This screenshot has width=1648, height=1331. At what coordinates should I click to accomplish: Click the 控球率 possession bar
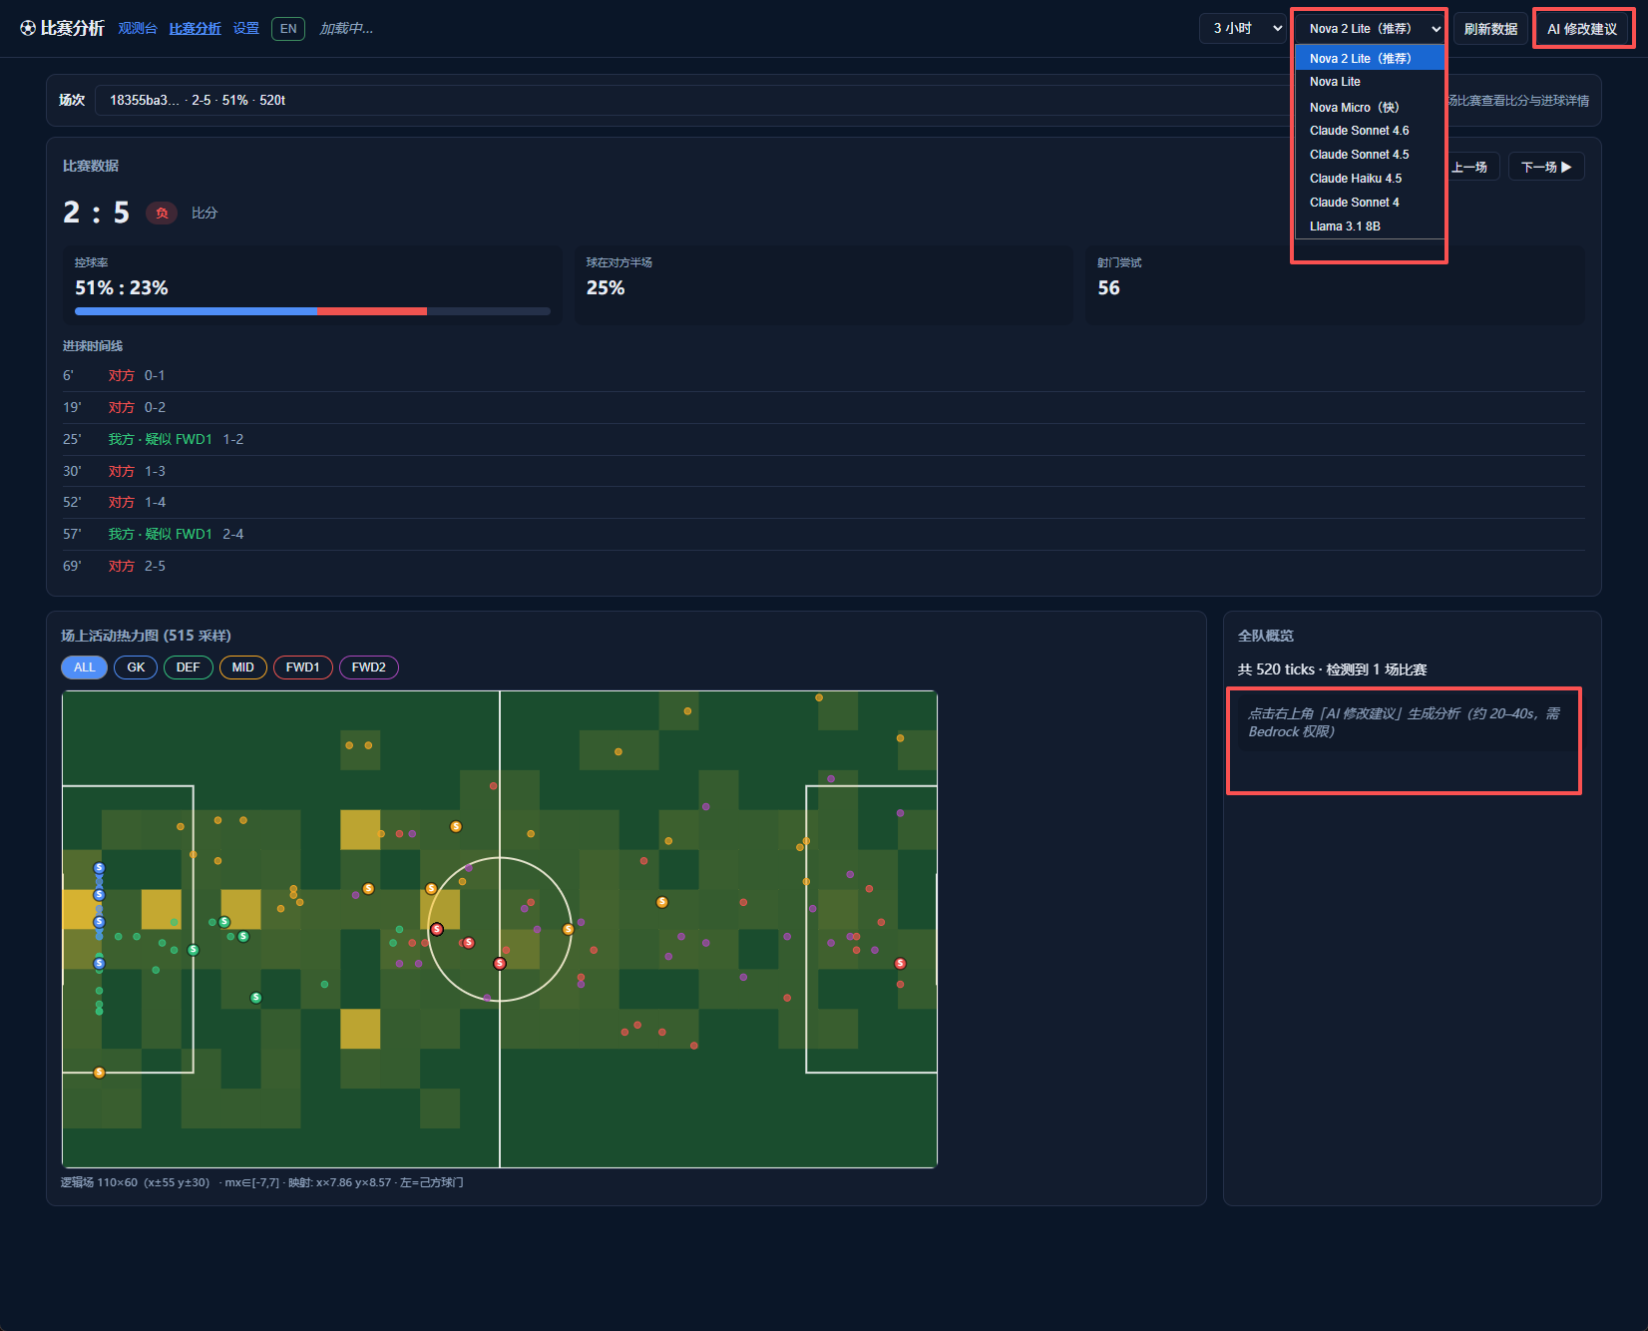tap(312, 311)
